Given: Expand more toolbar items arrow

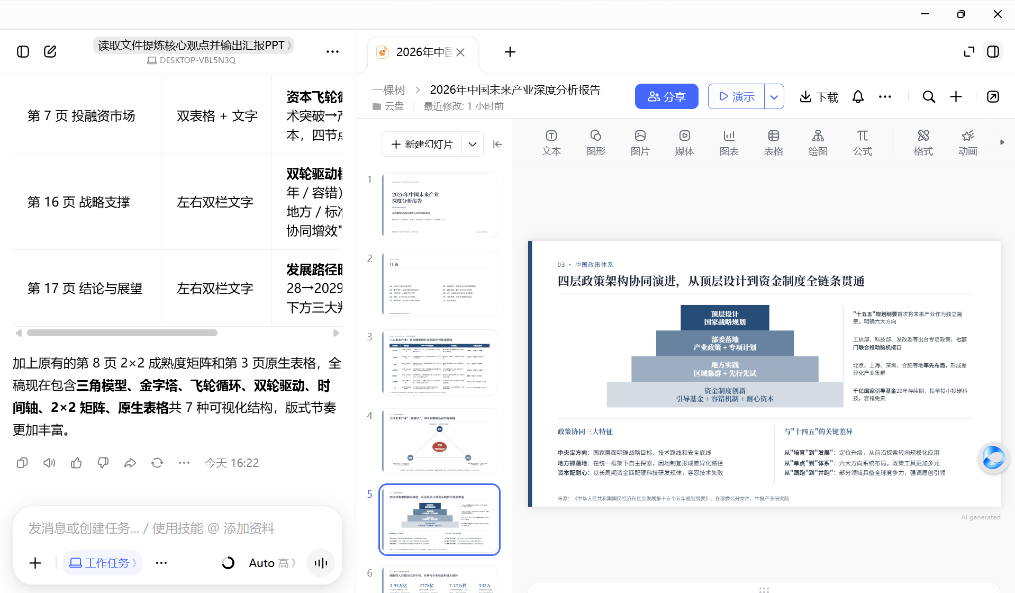Looking at the screenshot, I should [x=1002, y=142].
